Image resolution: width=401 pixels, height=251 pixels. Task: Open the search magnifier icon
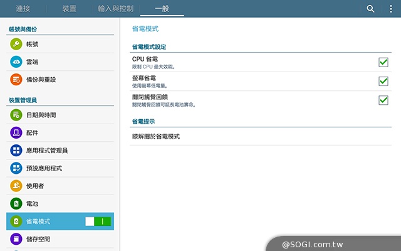pyautogui.click(x=370, y=9)
